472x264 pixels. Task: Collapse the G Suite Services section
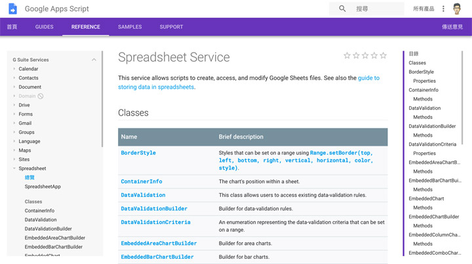94,60
